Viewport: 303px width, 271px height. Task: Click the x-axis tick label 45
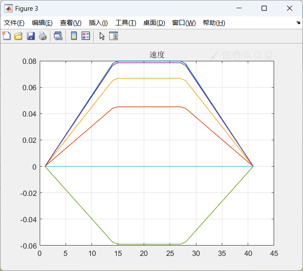274,253
